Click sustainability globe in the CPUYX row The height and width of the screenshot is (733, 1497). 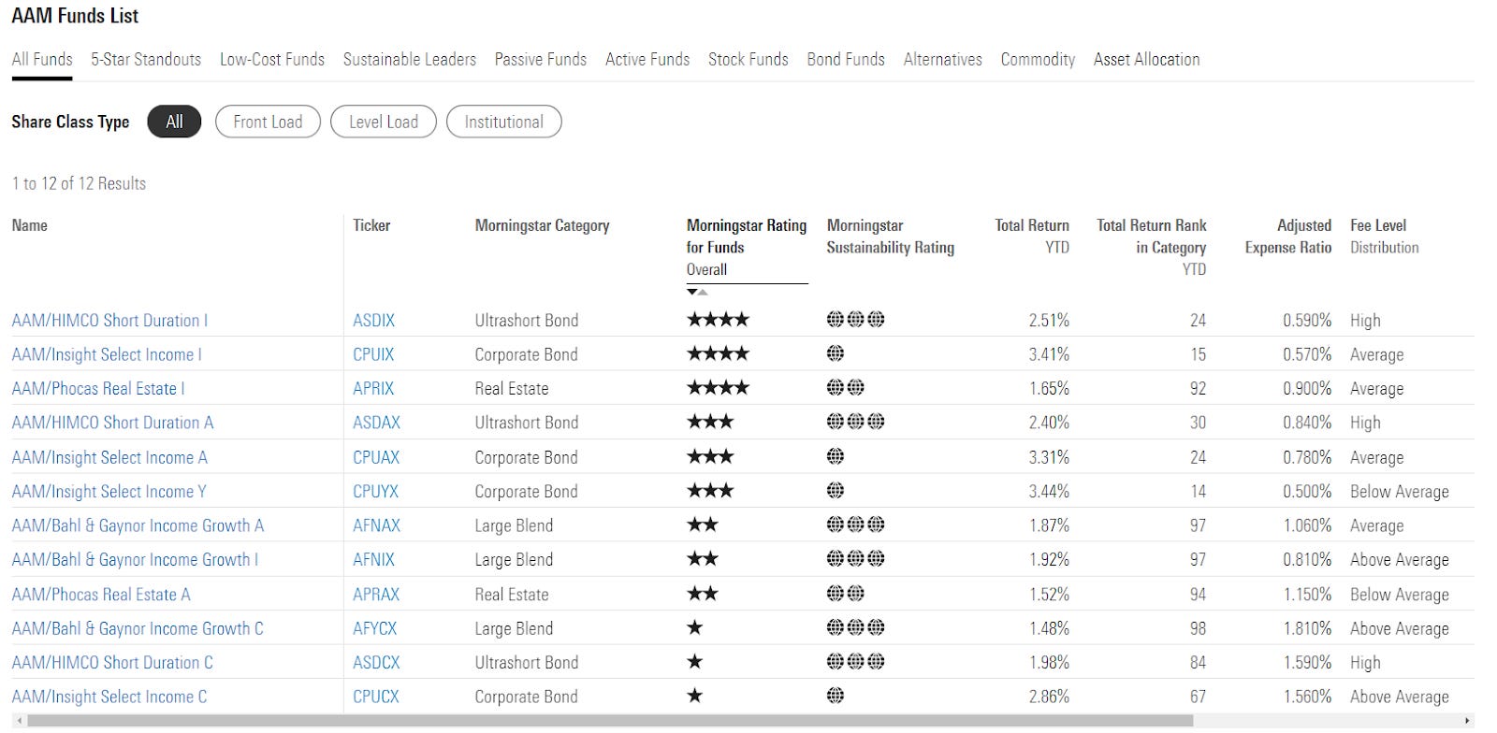tap(836, 491)
